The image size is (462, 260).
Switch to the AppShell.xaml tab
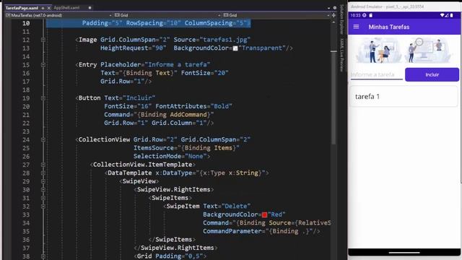pos(66,8)
